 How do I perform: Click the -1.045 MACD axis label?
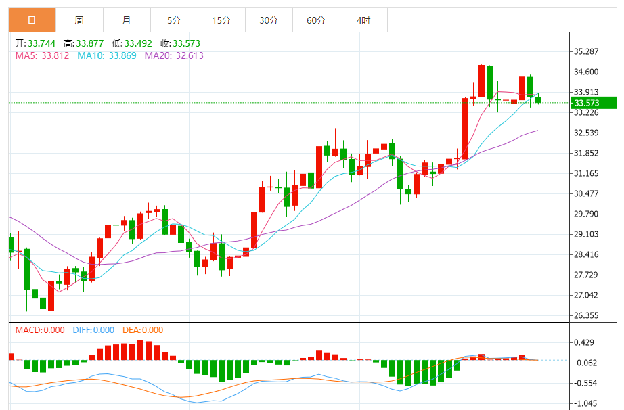point(584,404)
